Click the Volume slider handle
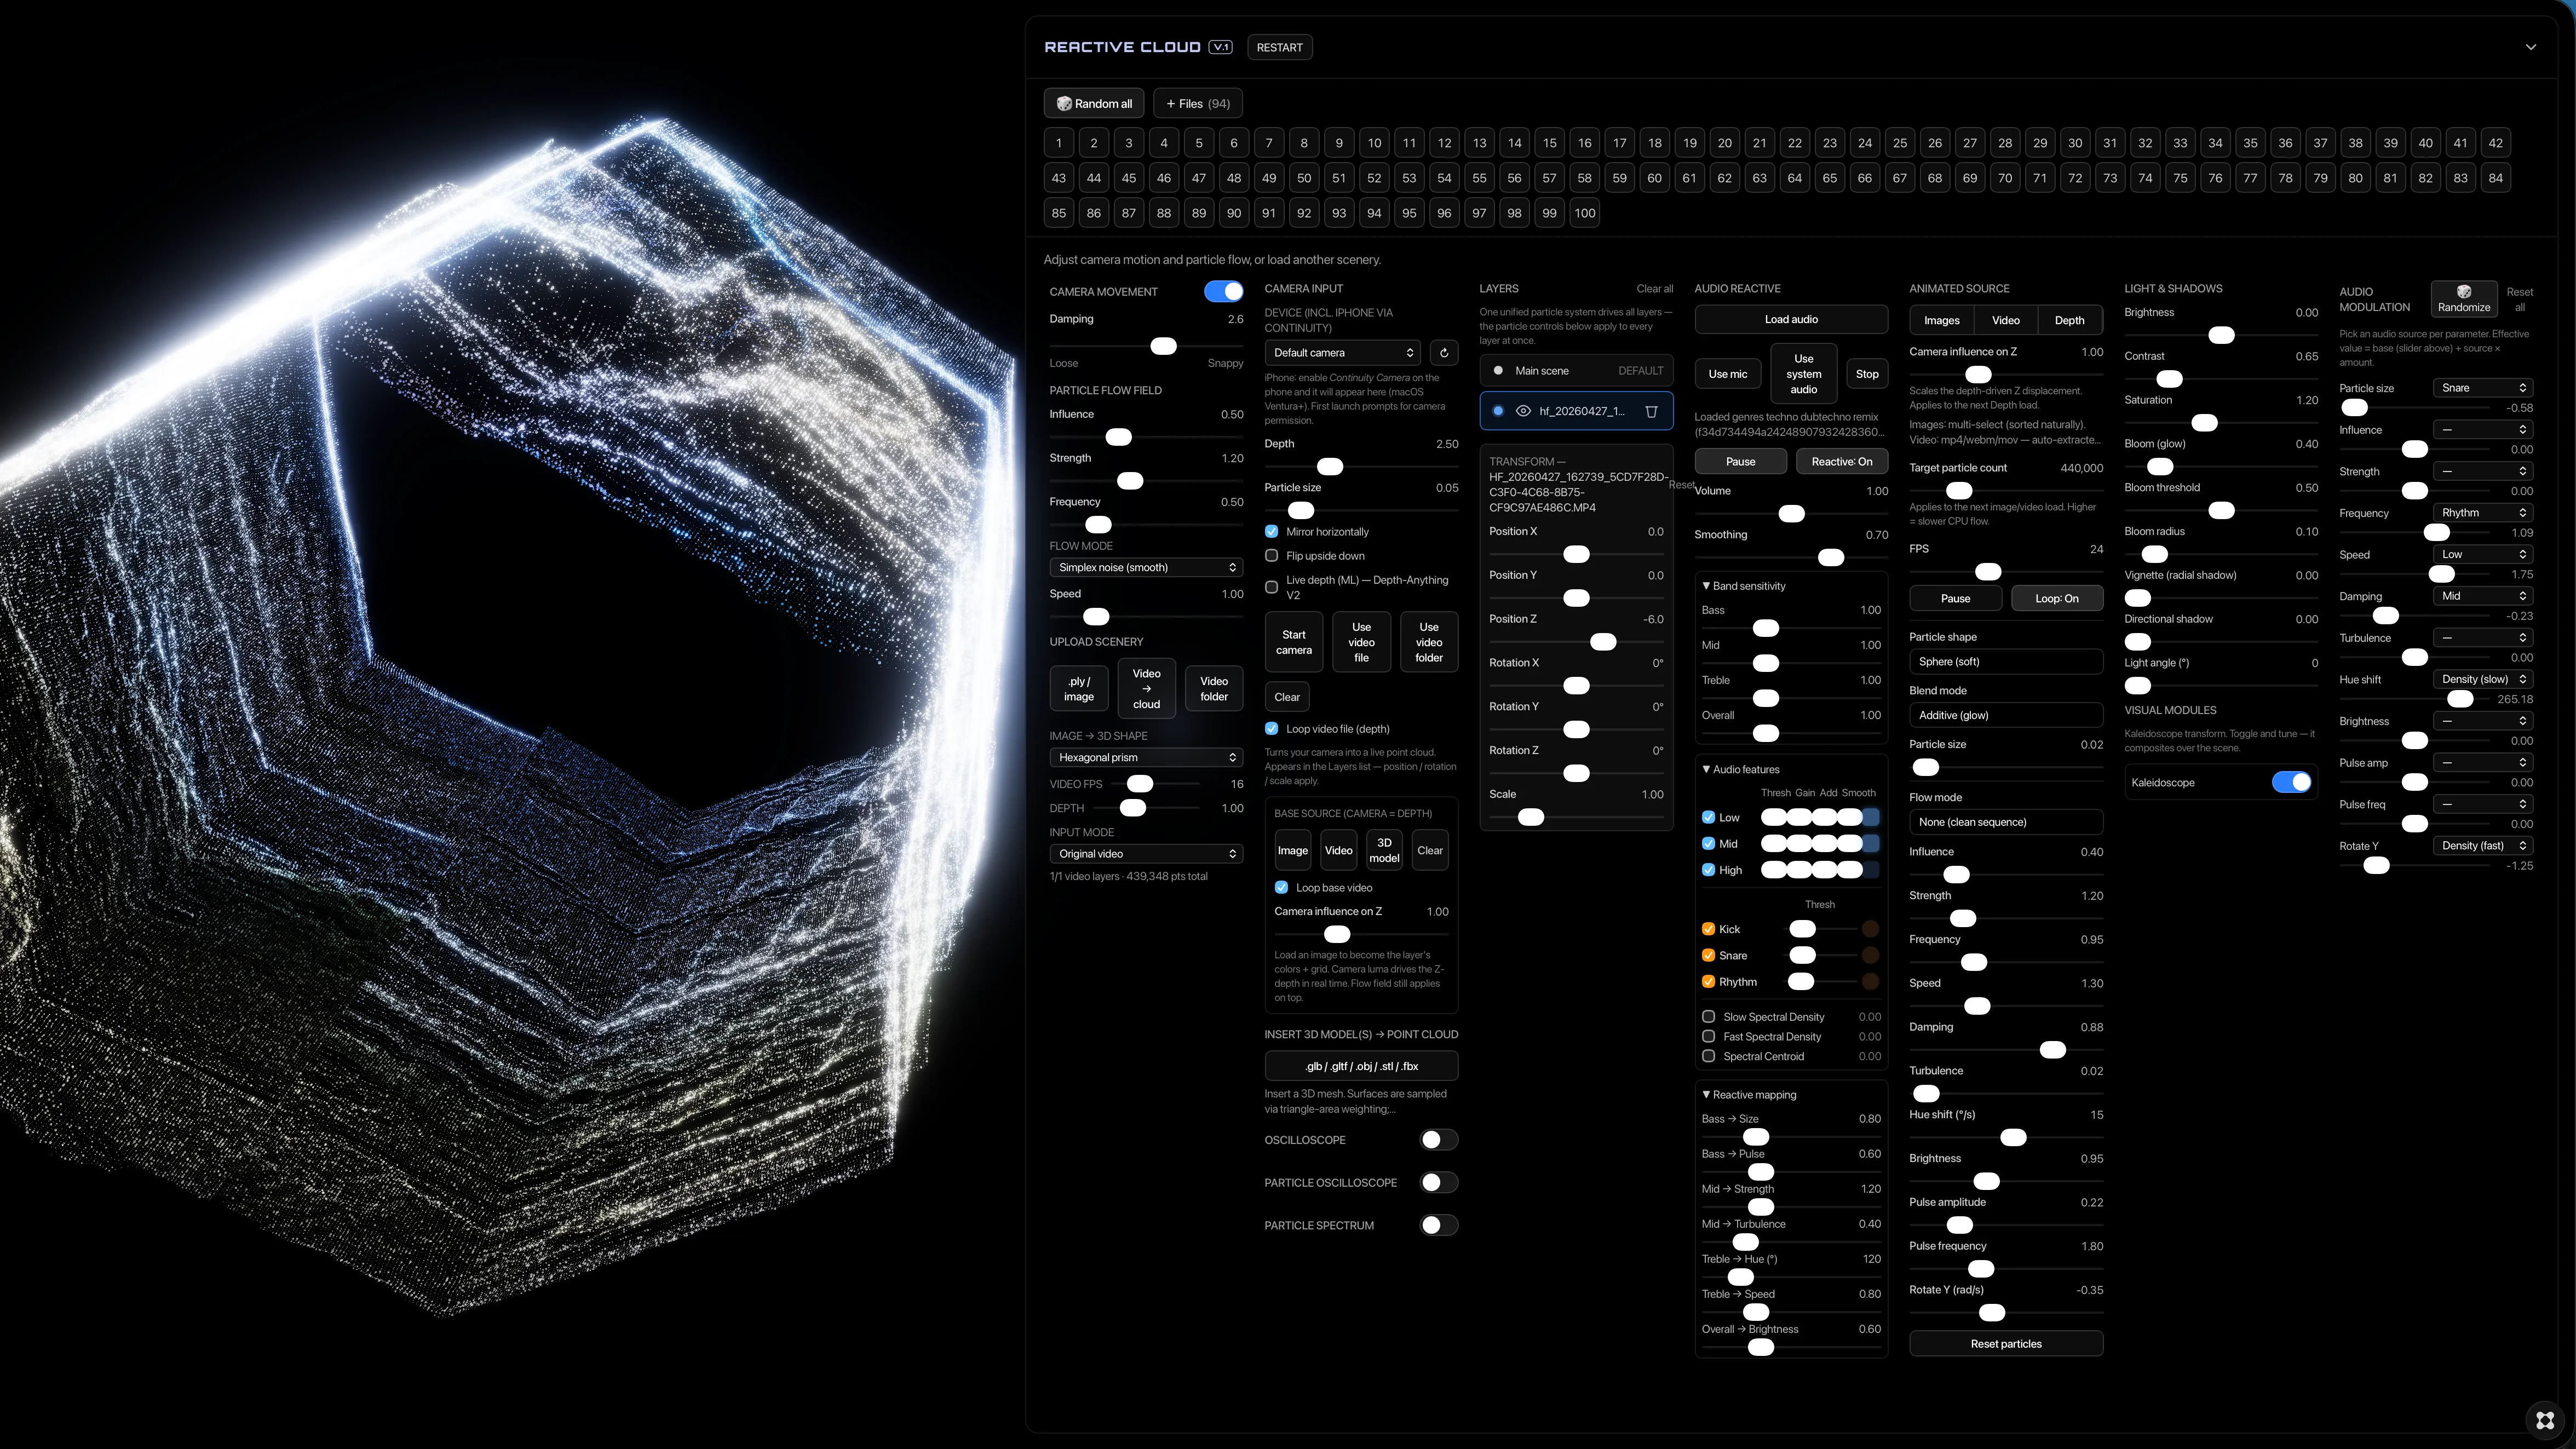This screenshot has height=1449, width=2576. (1791, 514)
